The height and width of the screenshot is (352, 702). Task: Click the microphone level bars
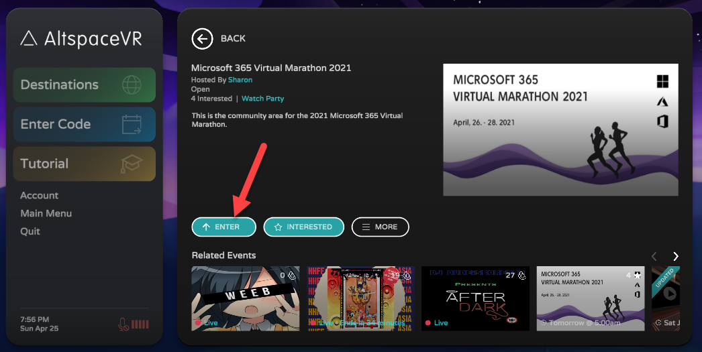pyautogui.click(x=140, y=325)
